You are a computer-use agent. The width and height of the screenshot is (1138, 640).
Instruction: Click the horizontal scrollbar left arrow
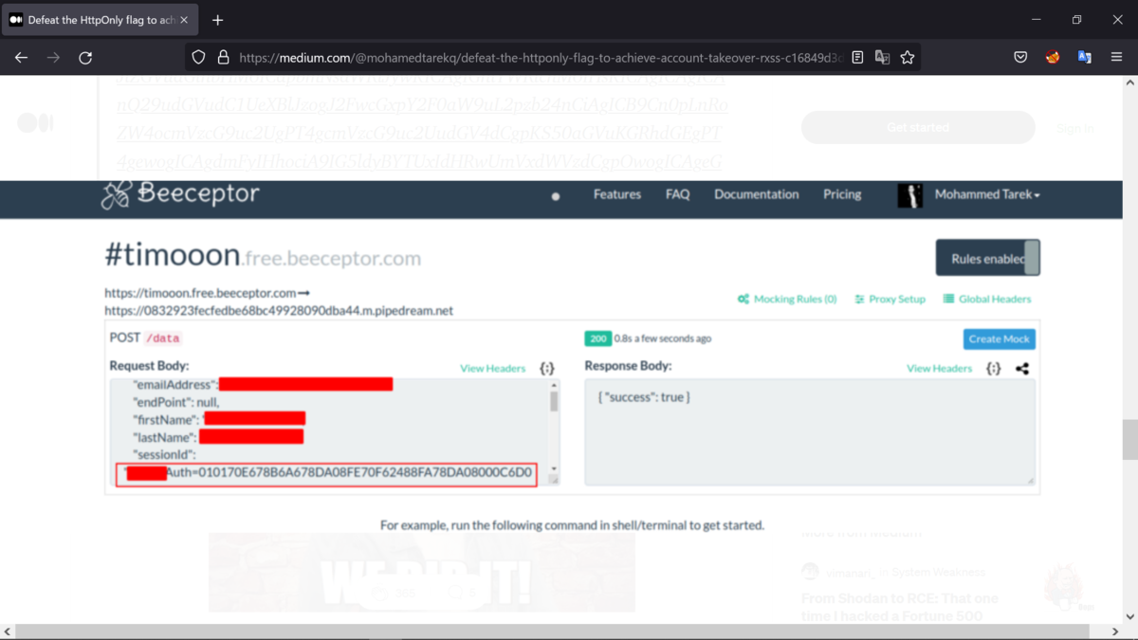[x=7, y=631]
